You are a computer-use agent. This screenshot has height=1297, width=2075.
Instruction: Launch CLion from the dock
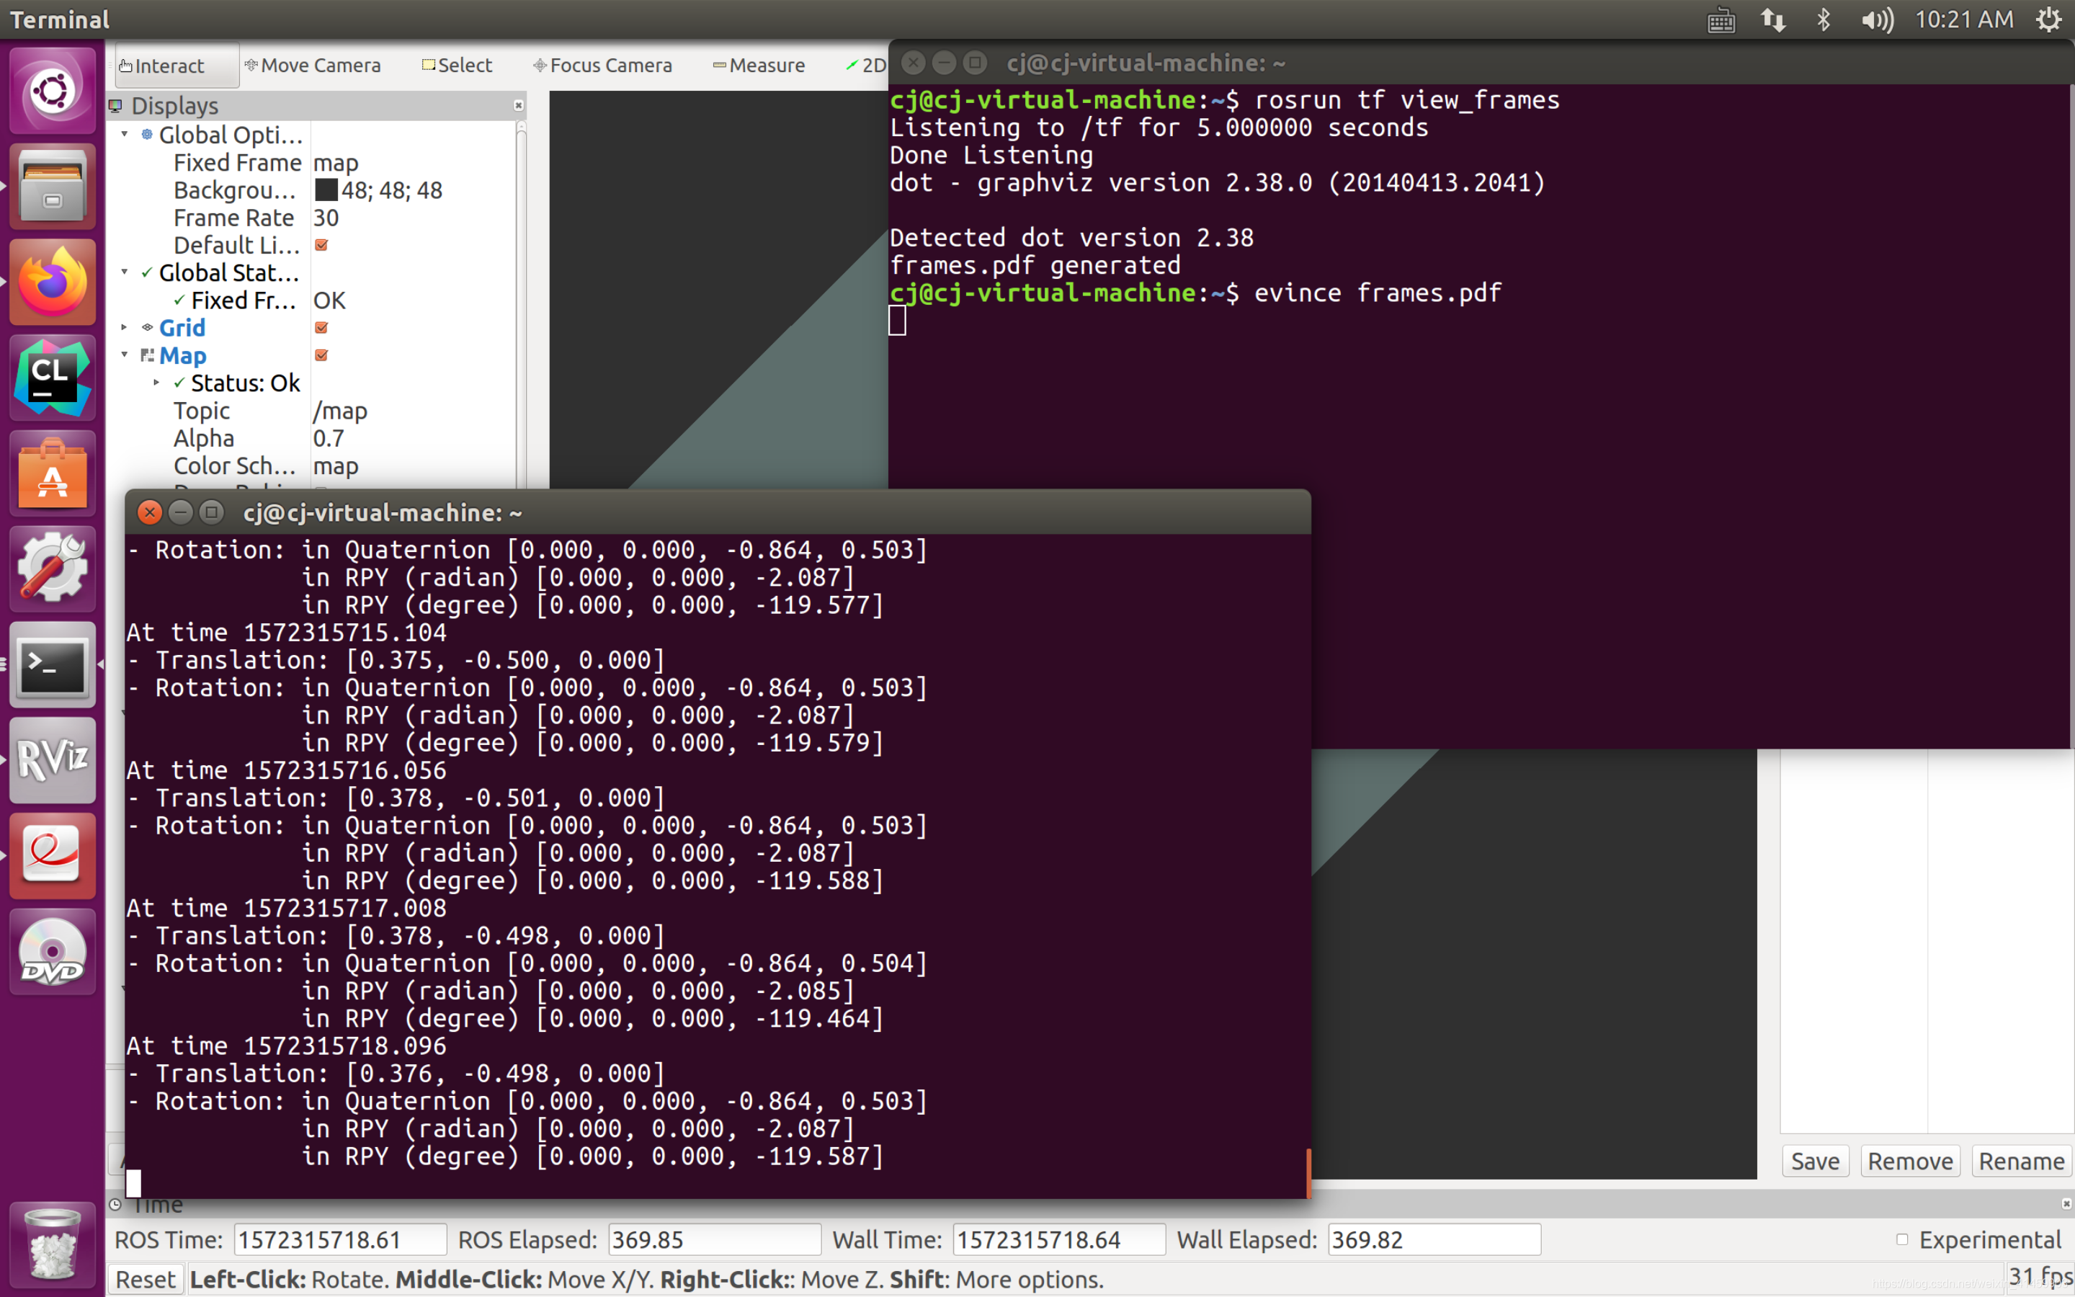(x=53, y=378)
